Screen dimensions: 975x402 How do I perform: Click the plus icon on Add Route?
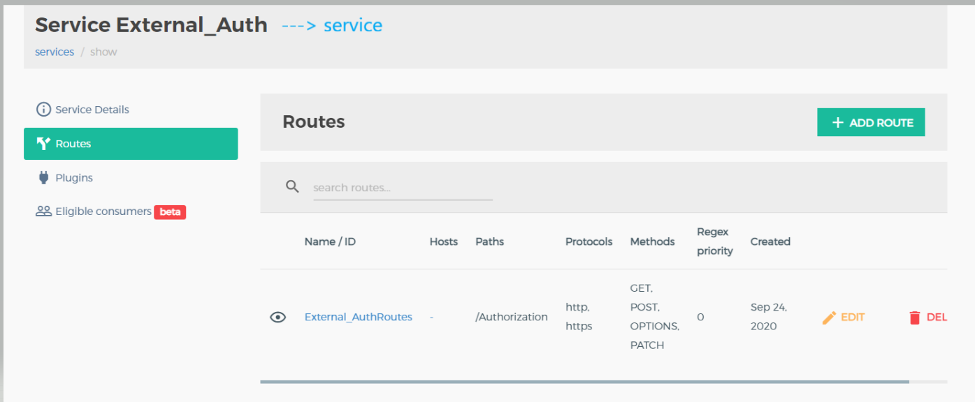coord(837,123)
